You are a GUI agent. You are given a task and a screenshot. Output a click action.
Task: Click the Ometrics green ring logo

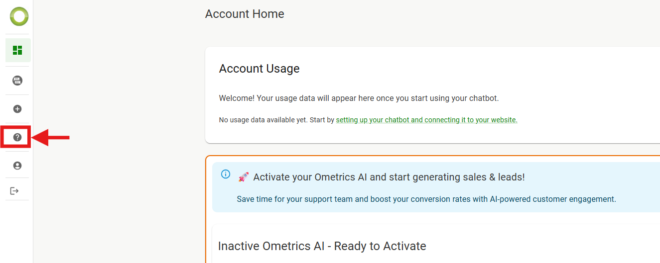click(19, 16)
